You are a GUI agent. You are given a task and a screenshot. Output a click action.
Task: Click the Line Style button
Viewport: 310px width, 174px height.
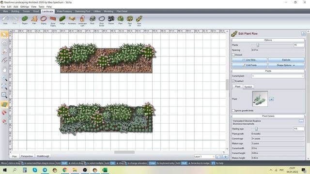click(249, 60)
